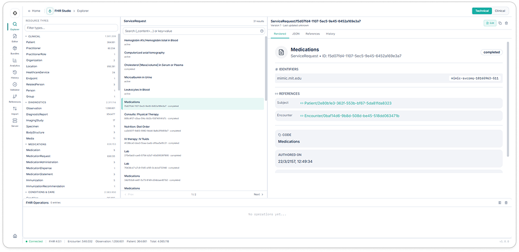Click the detail pane scrollbar
Screen dimensions: 519x252
508,99
